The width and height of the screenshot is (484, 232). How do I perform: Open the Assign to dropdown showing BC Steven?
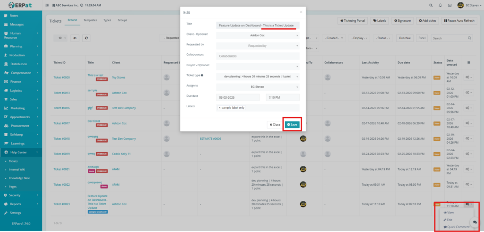coord(258,87)
